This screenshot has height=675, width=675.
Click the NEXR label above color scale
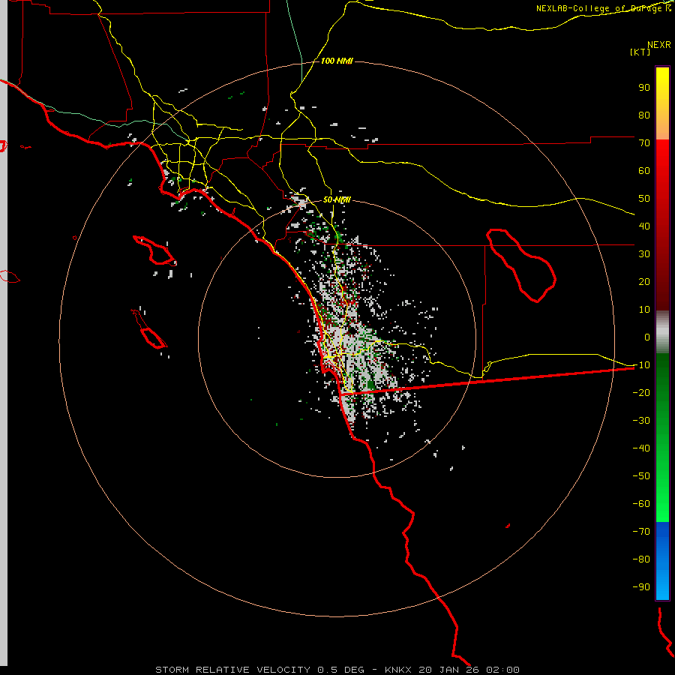[659, 44]
